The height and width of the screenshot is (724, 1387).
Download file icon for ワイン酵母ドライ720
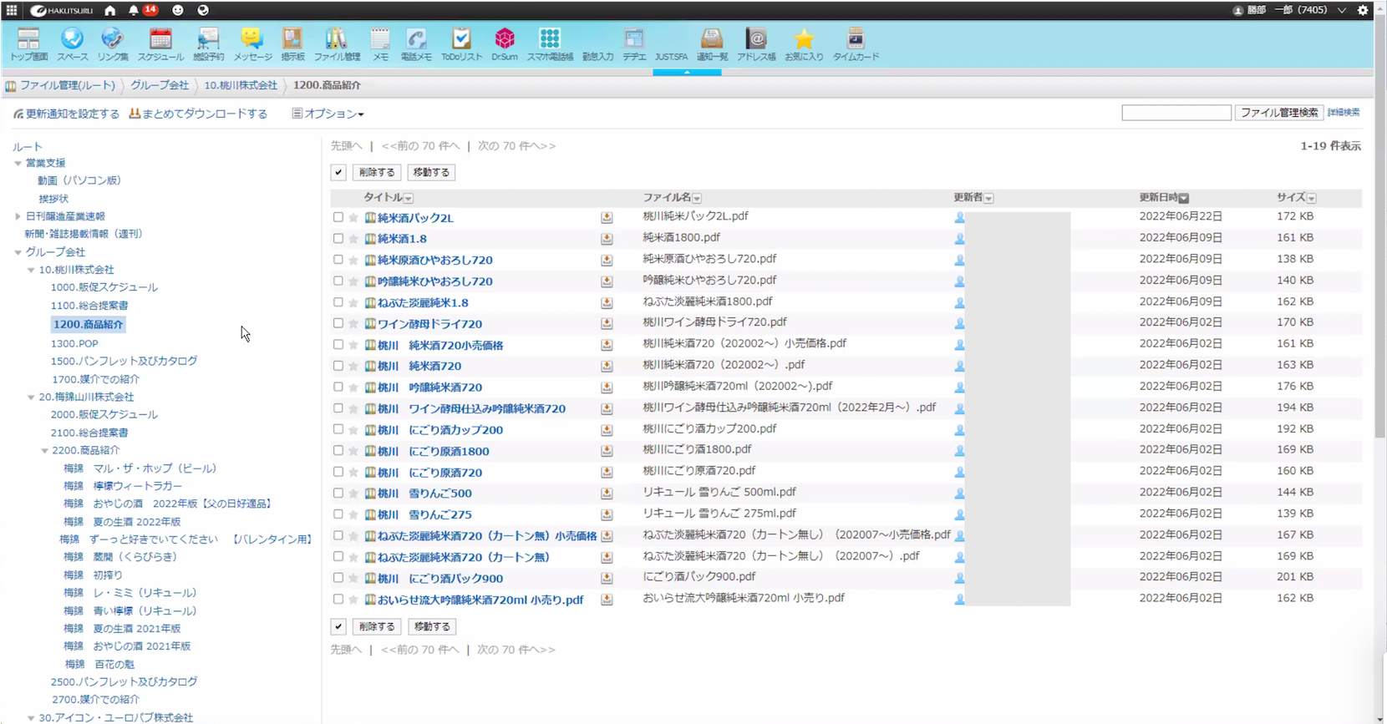pos(607,324)
